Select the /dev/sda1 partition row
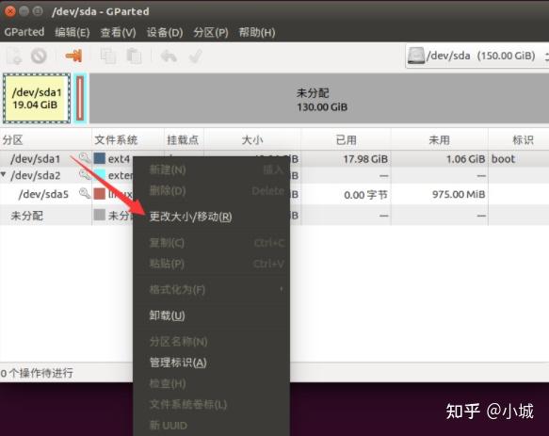Screen dimensions: 549x436 275,158
